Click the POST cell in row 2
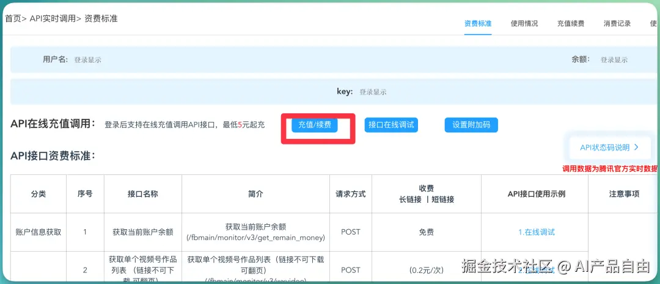The height and width of the screenshot is (284, 660). [351, 268]
